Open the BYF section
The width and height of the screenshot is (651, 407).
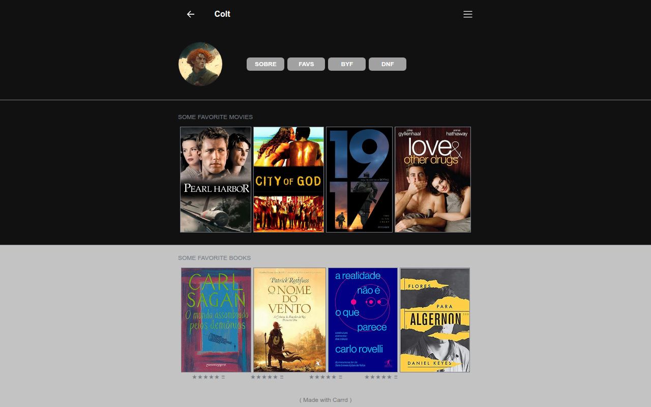click(347, 64)
